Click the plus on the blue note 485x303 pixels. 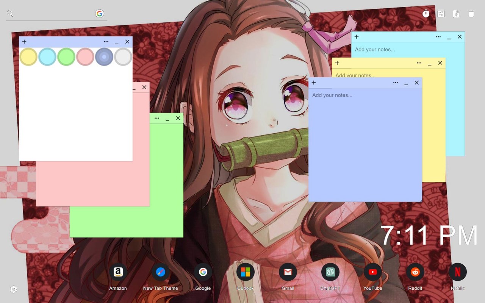[x=314, y=83]
